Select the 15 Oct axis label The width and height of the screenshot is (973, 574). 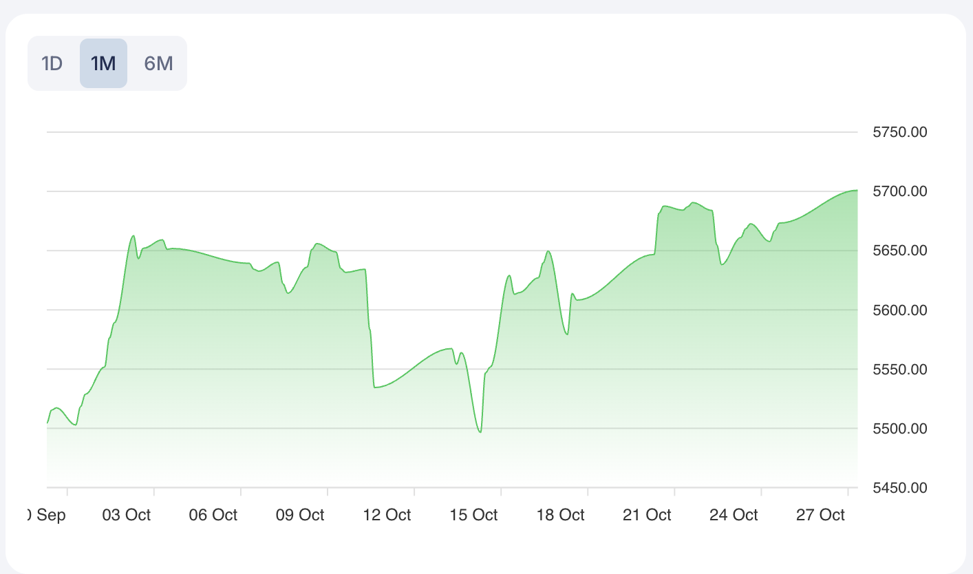coord(473,515)
